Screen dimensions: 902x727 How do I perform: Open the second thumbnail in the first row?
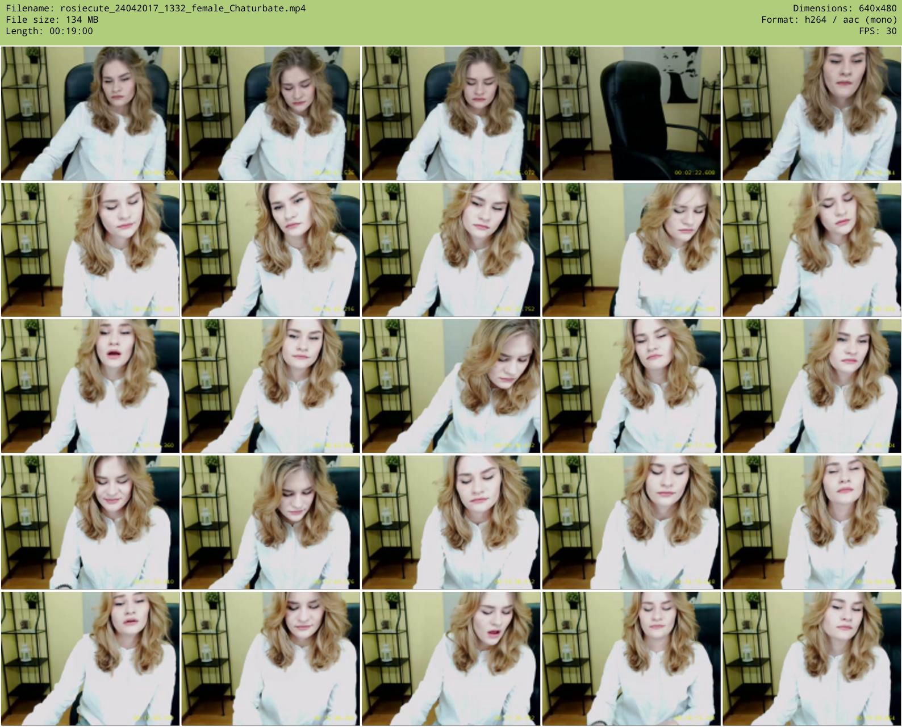pyautogui.click(x=270, y=114)
